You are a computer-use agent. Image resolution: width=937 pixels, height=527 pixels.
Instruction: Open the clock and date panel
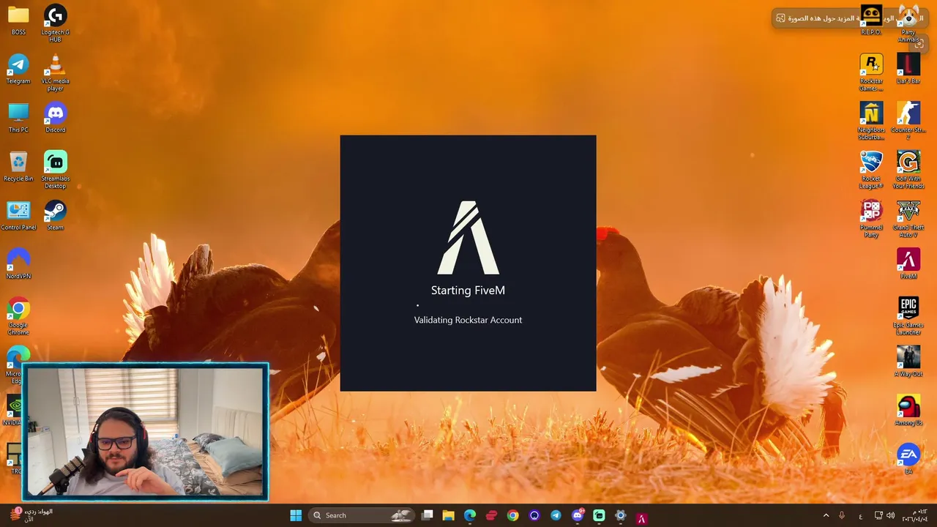coord(916,515)
